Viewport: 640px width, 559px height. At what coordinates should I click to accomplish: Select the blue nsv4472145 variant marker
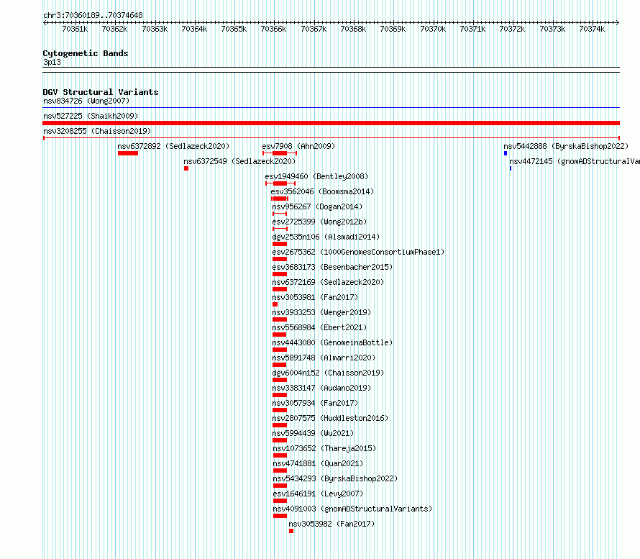click(511, 168)
